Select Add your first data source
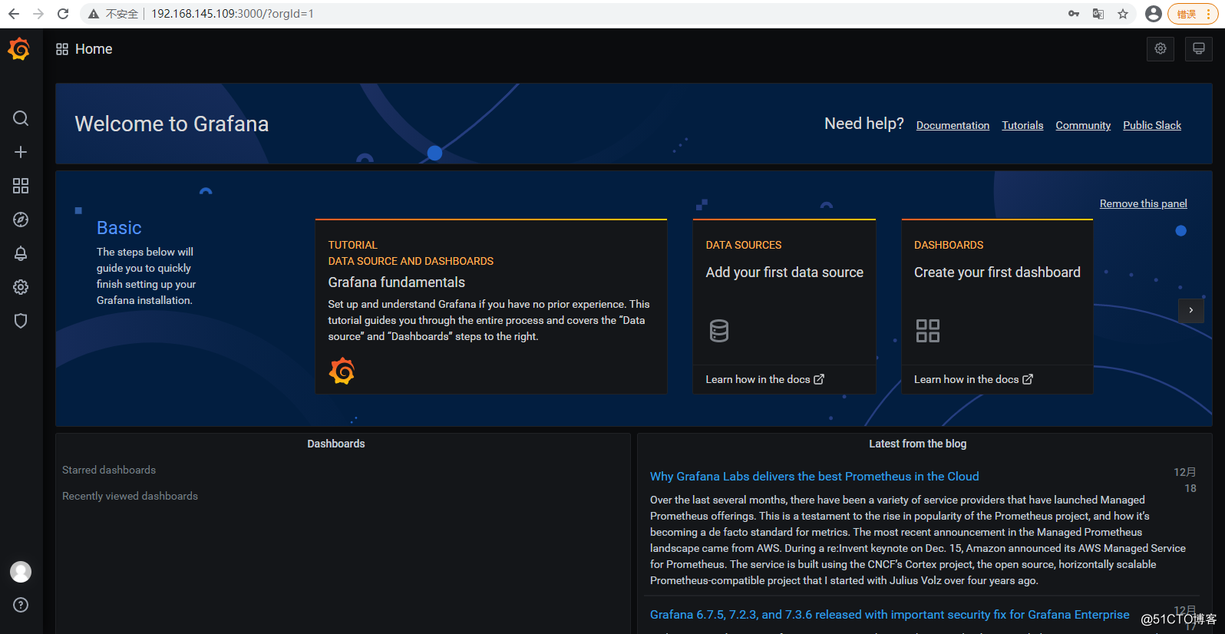 tap(784, 272)
